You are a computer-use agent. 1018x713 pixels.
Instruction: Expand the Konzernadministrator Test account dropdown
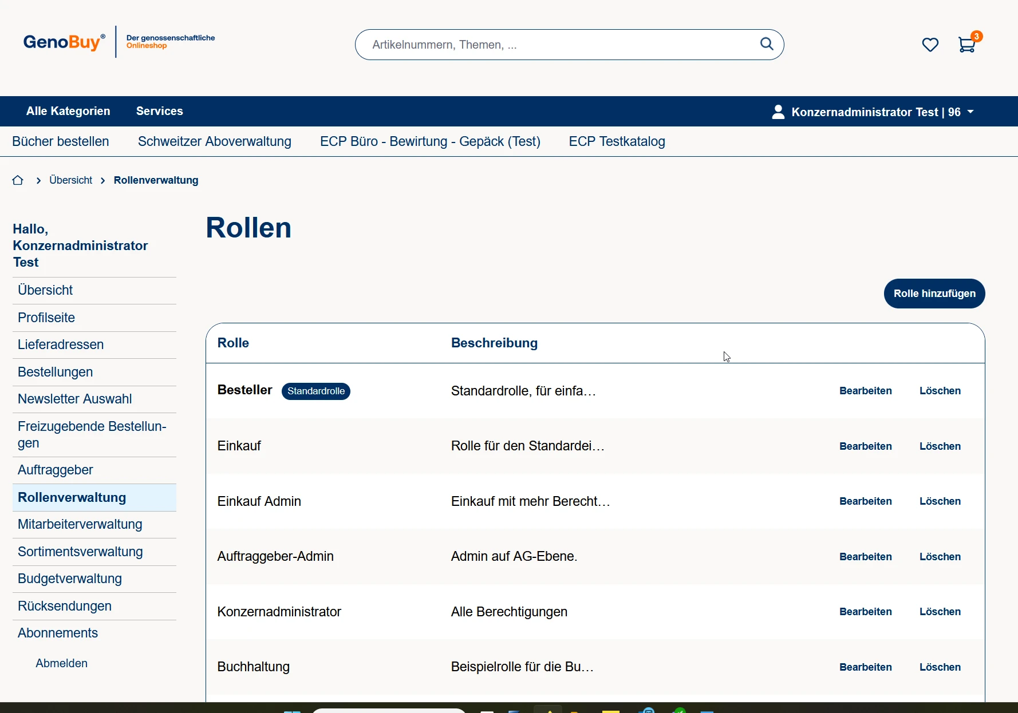pos(970,112)
